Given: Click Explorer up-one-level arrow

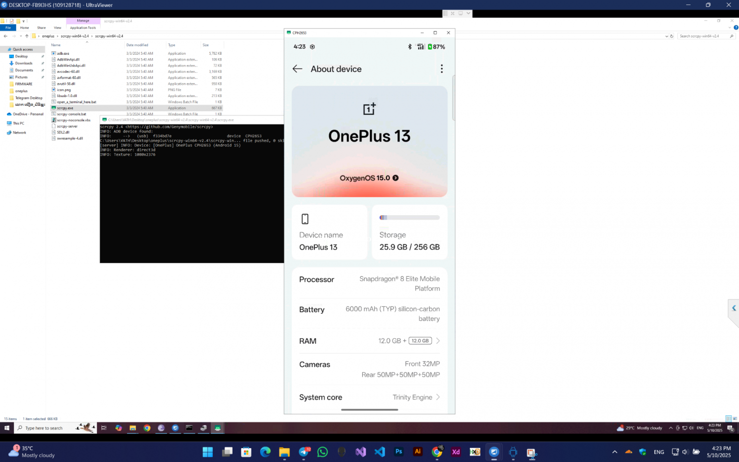Looking at the screenshot, I should (27, 36).
